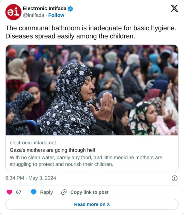The width and height of the screenshot is (184, 215).
Task: Follow the @intifada account
Action: tap(56, 15)
